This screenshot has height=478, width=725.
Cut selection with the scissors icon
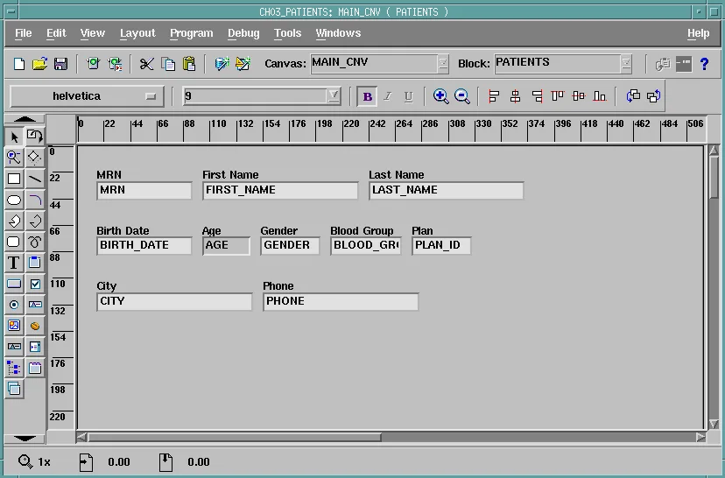(146, 64)
